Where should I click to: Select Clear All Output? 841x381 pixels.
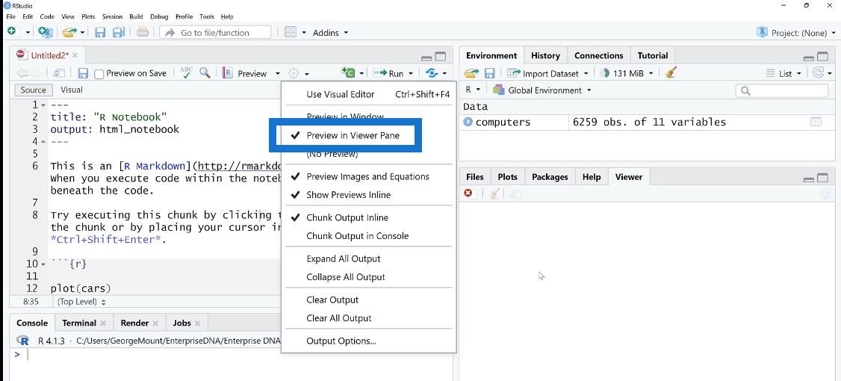point(339,318)
